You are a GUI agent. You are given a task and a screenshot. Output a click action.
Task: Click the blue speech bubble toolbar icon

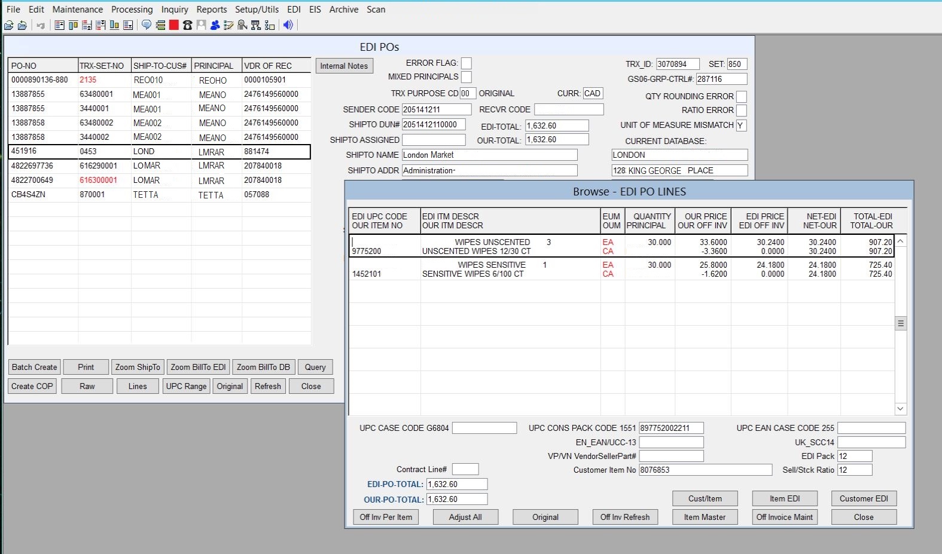146,25
